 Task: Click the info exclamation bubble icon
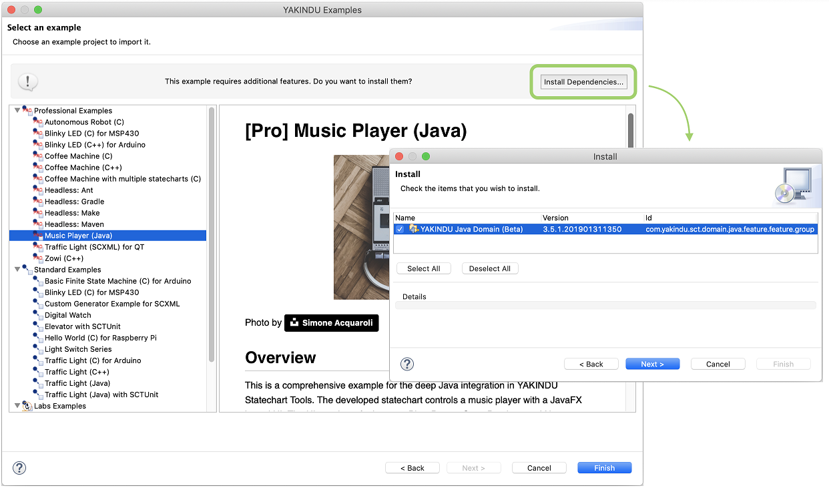(27, 82)
